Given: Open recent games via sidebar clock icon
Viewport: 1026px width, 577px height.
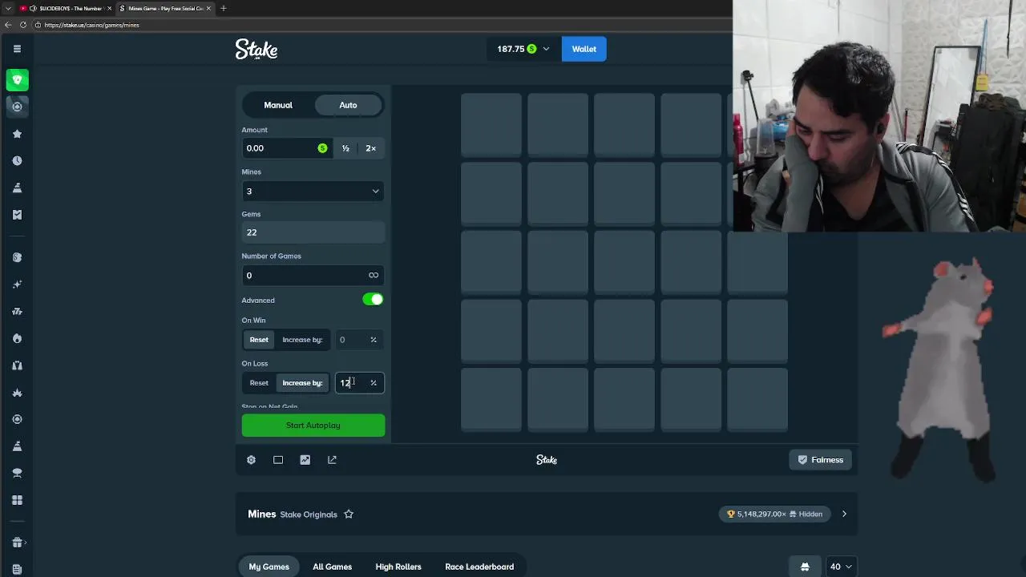Looking at the screenshot, I should pos(17,161).
